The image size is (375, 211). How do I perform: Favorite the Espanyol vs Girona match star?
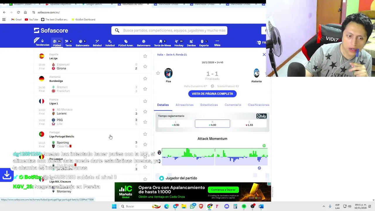tap(145, 67)
